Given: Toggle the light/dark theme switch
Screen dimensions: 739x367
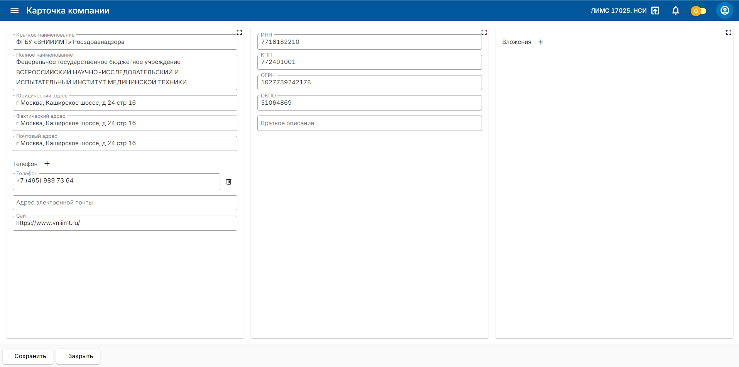Looking at the screenshot, I should (x=698, y=11).
